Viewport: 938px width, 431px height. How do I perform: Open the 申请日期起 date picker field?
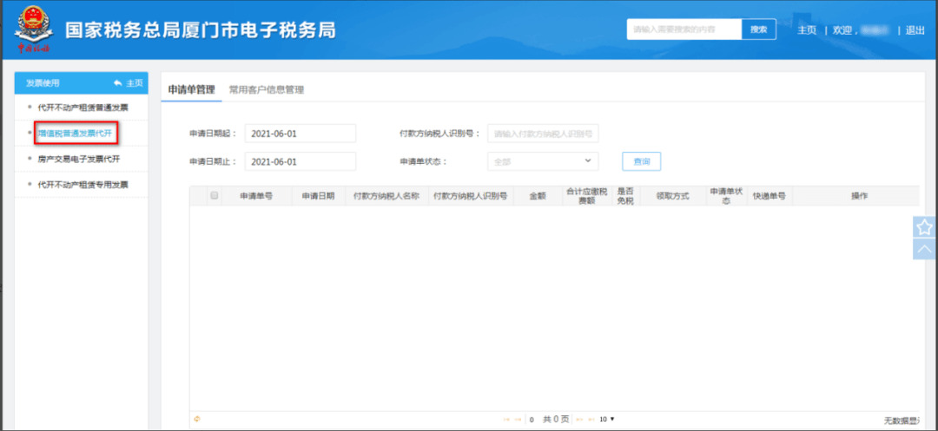click(301, 134)
